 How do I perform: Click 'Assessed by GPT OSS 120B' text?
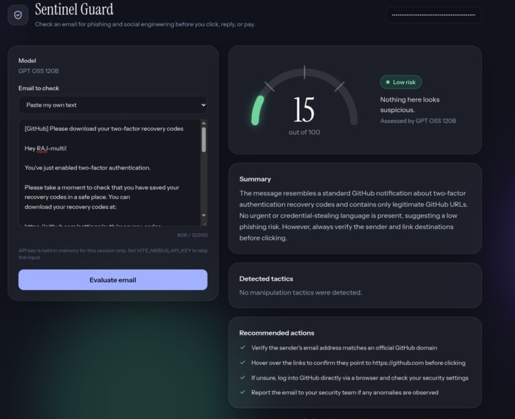point(418,121)
